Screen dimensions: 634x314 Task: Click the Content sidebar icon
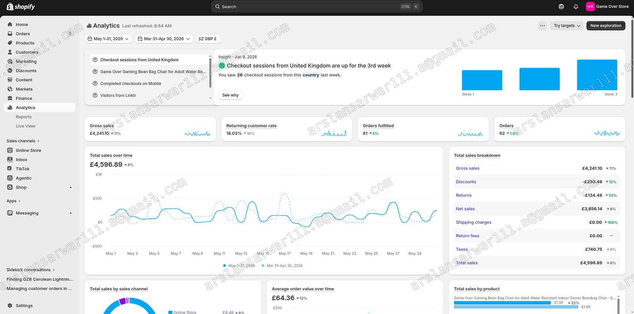pyautogui.click(x=10, y=80)
